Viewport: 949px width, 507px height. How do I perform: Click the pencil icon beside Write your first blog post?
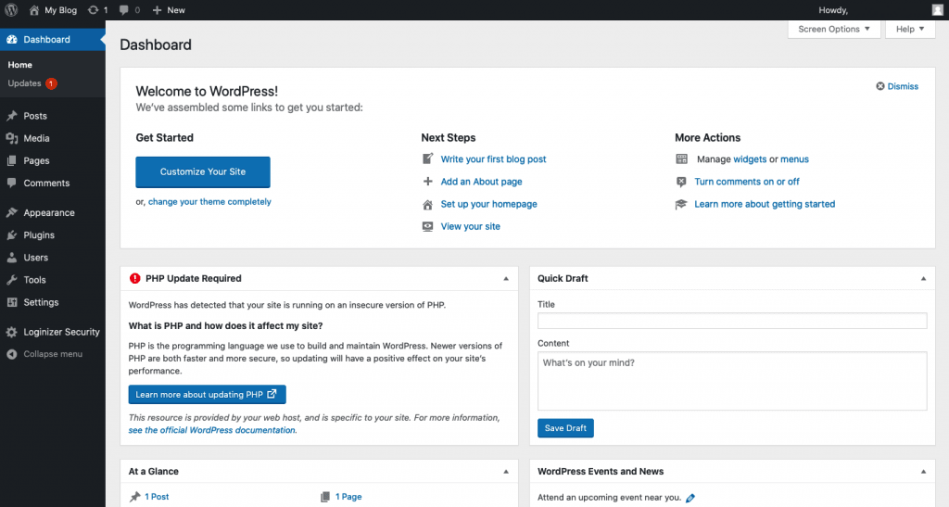427,158
